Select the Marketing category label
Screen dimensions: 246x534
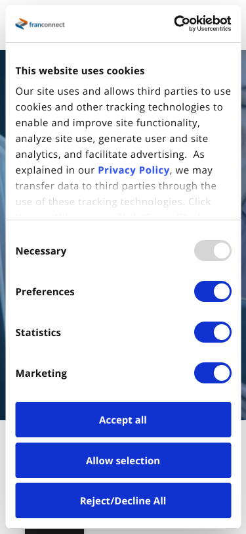[41, 374]
